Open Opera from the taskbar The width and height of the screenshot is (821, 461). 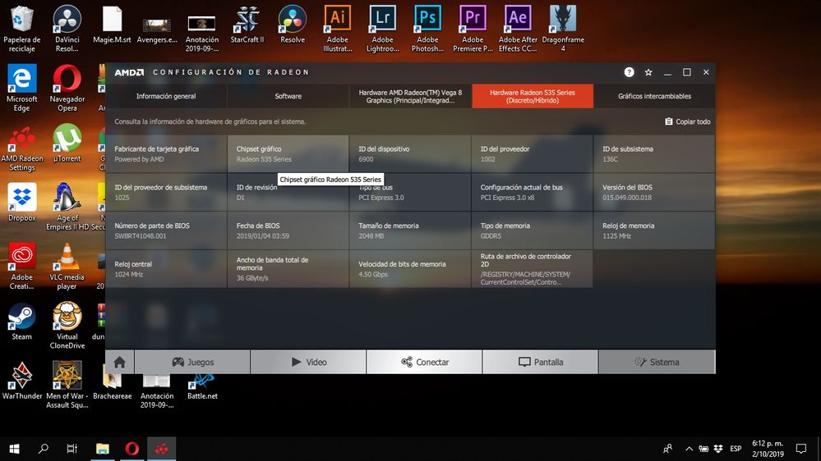click(132, 449)
